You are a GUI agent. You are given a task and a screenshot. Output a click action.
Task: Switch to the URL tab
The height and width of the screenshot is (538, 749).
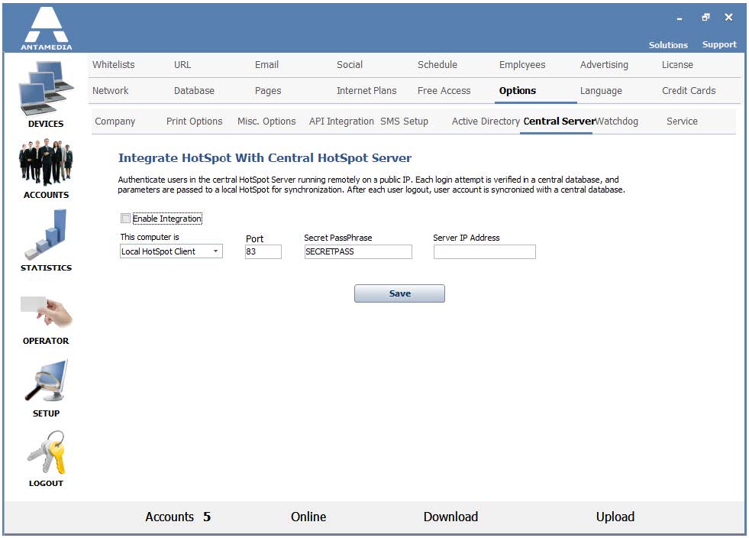point(182,64)
